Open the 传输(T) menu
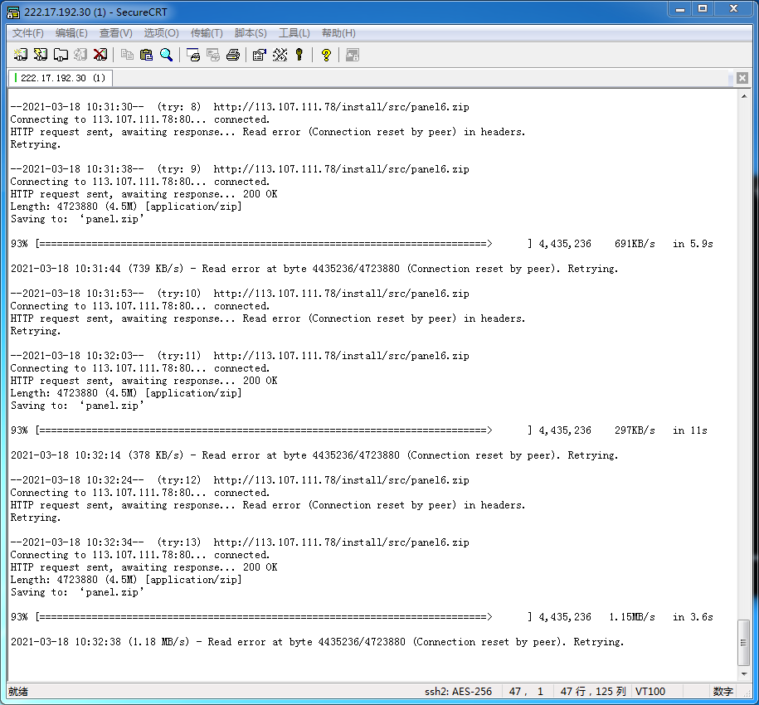 point(207,33)
